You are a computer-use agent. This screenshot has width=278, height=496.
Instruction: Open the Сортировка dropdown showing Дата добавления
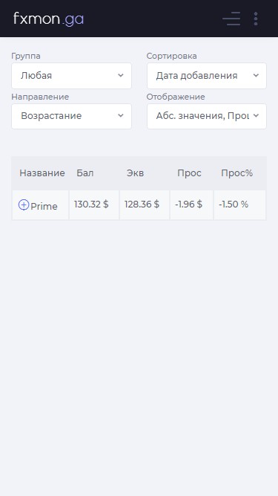[x=207, y=76]
